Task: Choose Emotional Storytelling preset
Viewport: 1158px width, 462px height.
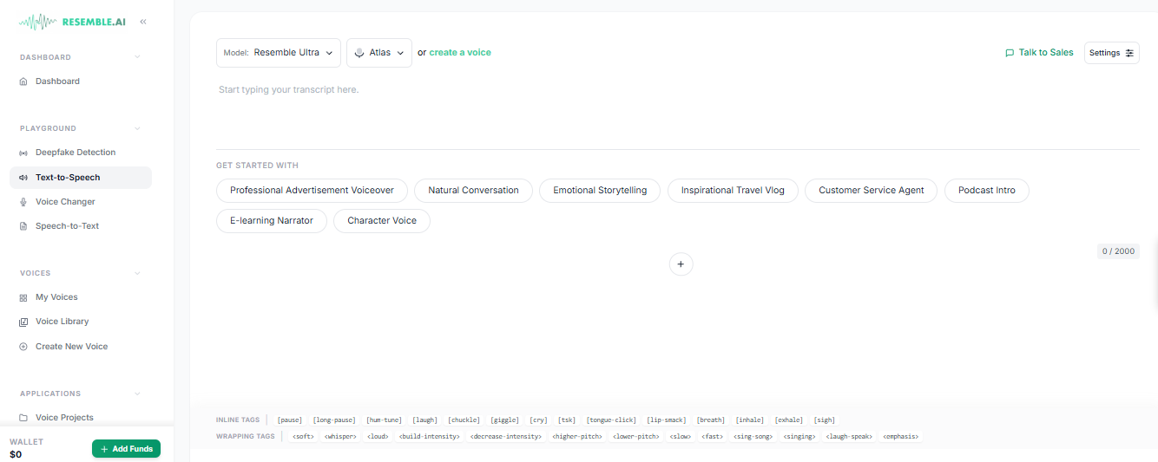Action: [x=600, y=191]
